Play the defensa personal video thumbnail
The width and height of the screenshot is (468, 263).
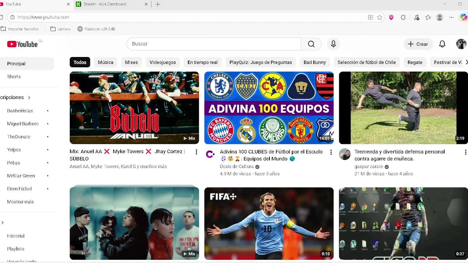(403, 108)
